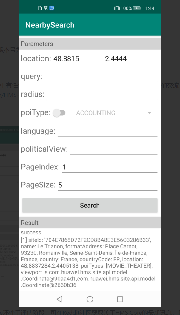
Task: Tap the Wi-Fi status bar icon
Action: 46,8
